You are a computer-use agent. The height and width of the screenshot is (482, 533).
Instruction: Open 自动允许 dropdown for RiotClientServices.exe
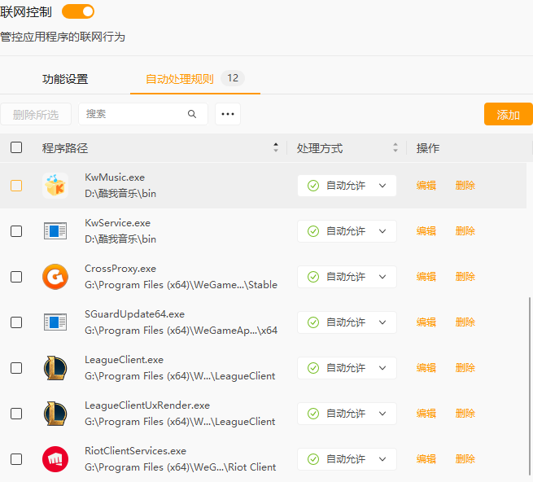(347, 459)
